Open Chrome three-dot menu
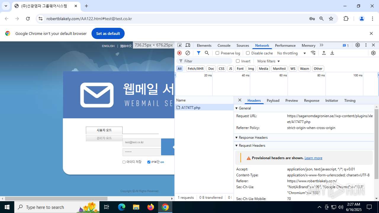The height and width of the screenshot is (213, 379). pyautogui.click(x=372, y=19)
